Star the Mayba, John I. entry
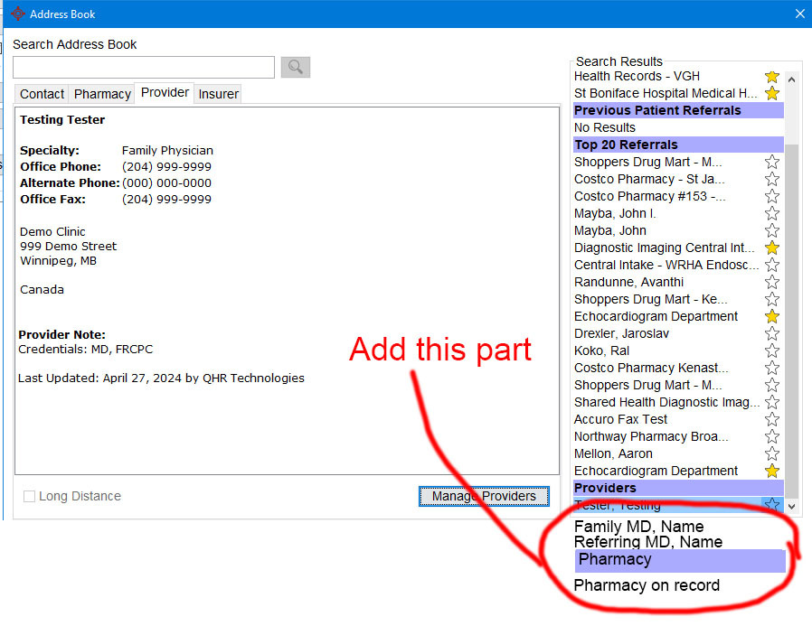812x626 pixels. (x=771, y=214)
